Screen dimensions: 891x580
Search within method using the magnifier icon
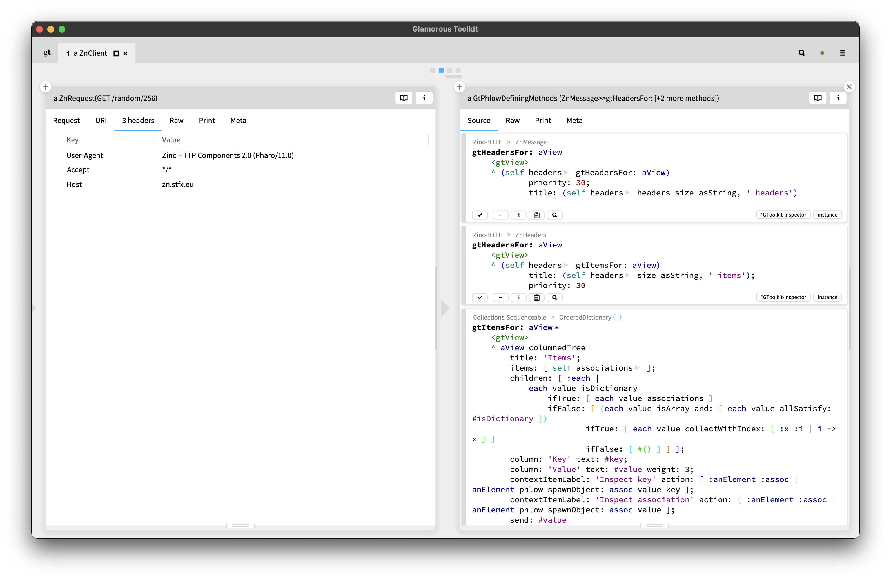554,215
